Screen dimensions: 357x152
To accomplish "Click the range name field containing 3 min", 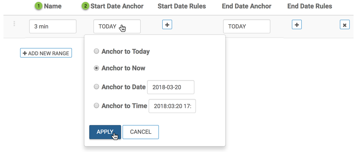I will [53, 26].
